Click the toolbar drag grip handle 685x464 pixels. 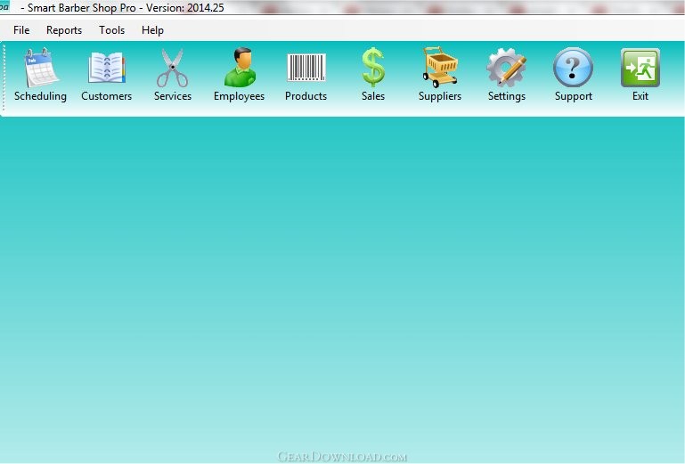click(x=4, y=77)
